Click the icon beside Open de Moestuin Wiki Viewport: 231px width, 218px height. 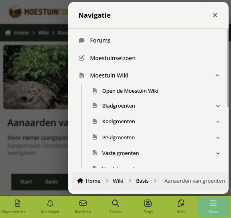pyautogui.click(x=95, y=91)
